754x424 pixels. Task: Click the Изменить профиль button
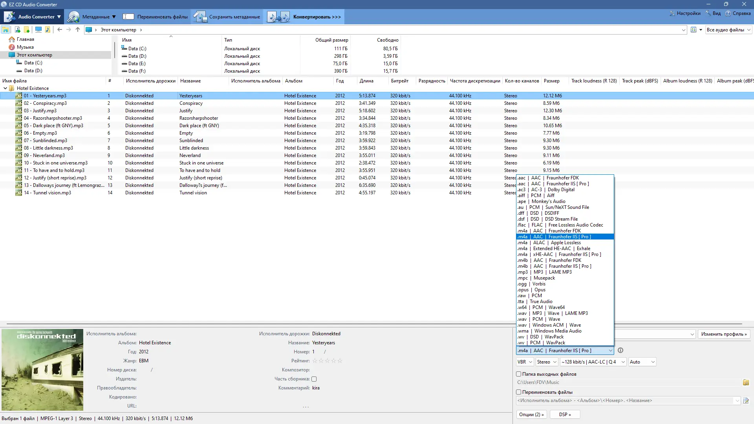(x=724, y=334)
